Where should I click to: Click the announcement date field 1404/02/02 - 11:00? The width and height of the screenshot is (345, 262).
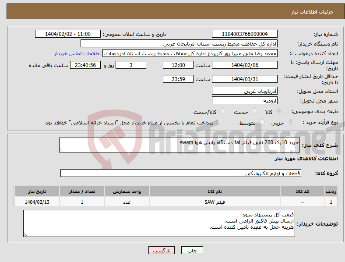click(x=68, y=34)
